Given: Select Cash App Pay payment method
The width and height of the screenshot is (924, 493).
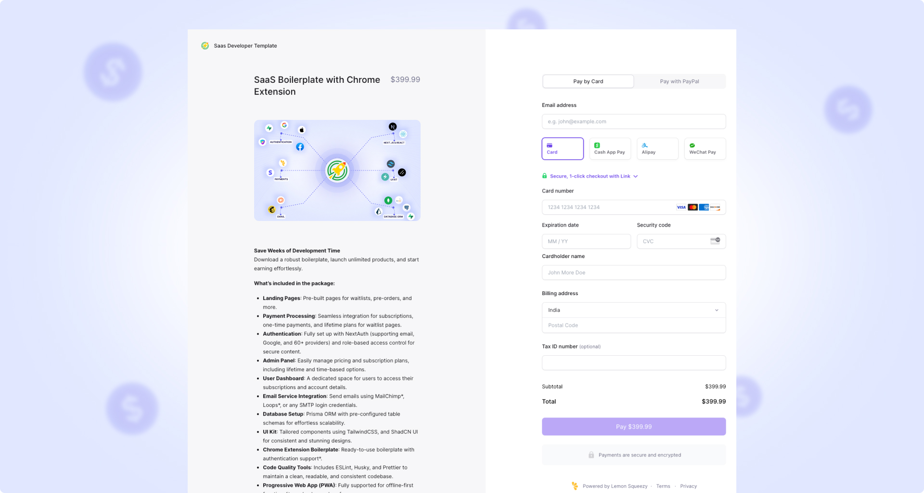Looking at the screenshot, I should (610, 149).
